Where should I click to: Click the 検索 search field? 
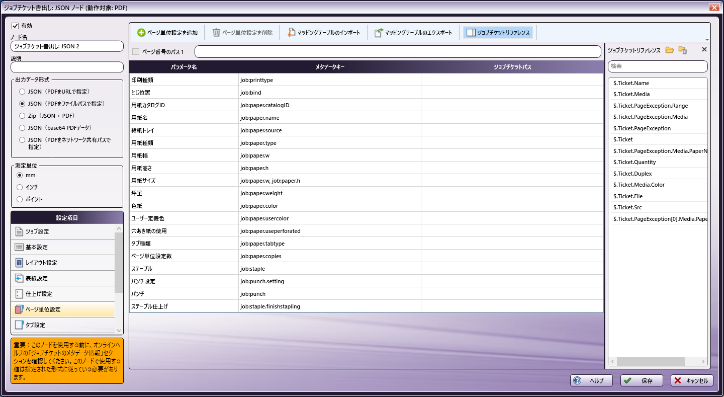[x=658, y=66]
